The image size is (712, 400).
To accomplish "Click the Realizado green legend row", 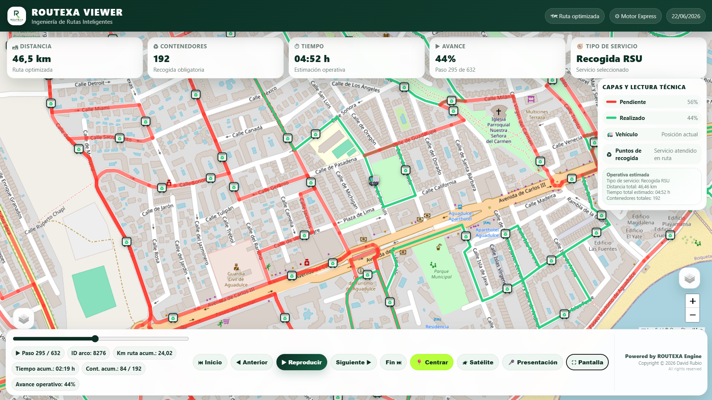I will pos(652,118).
